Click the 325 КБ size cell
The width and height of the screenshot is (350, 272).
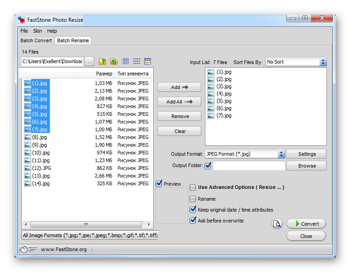click(104, 184)
